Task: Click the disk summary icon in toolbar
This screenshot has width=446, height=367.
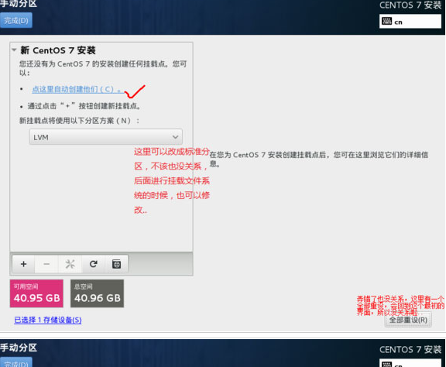Action: (x=116, y=264)
